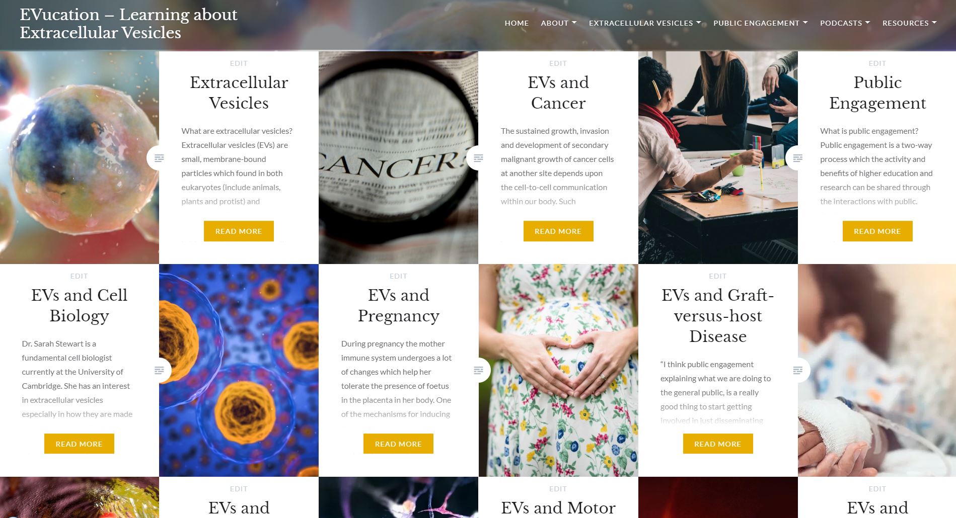
Task: Expand the About dropdown menu
Action: (x=559, y=23)
